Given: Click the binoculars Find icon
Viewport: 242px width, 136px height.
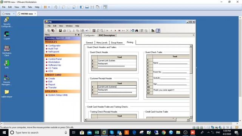Looking at the screenshot, I should [x=137, y=31].
